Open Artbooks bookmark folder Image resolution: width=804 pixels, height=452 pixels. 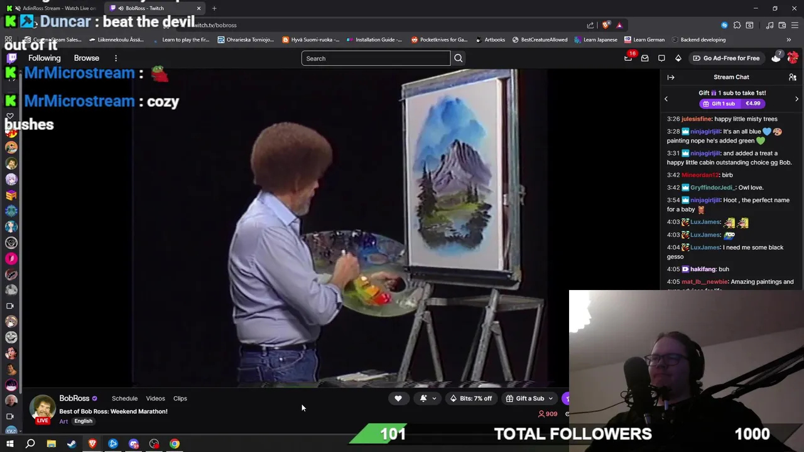point(489,40)
